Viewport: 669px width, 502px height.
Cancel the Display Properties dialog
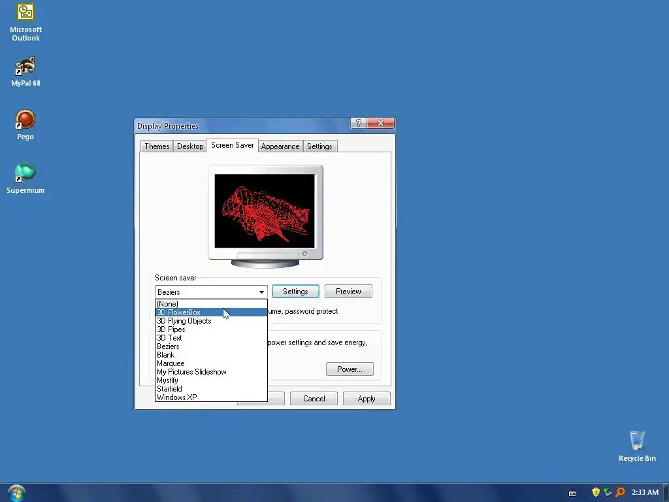pyautogui.click(x=314, y=399)
